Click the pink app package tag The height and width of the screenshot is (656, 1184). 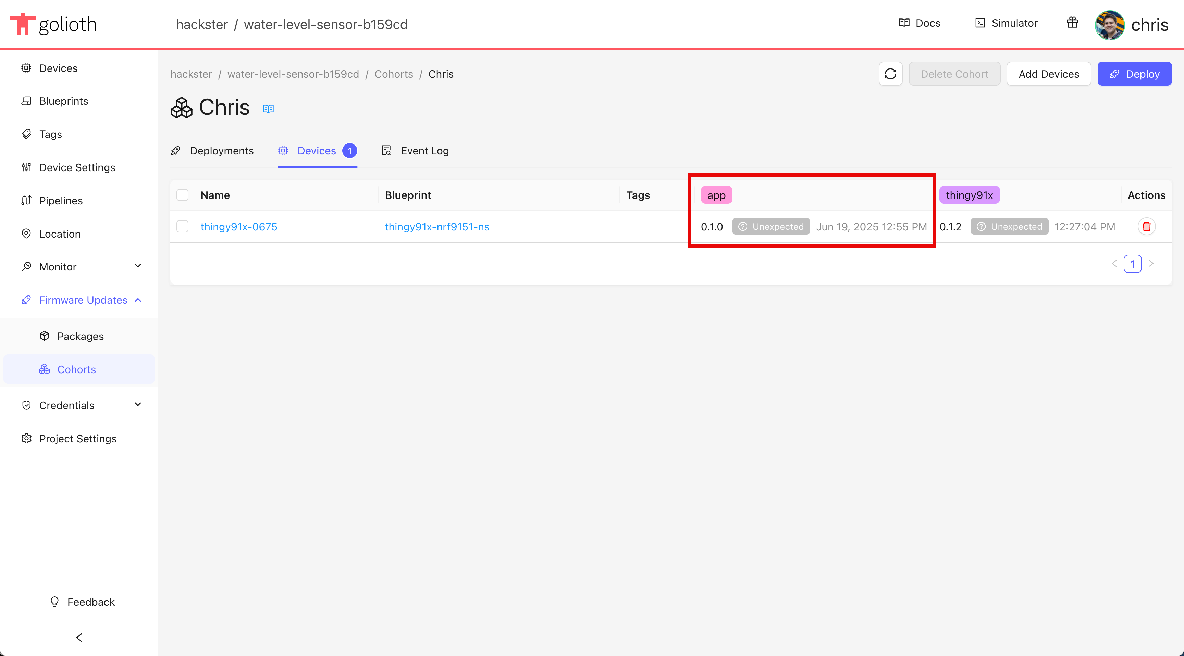[x=717, y=195]
